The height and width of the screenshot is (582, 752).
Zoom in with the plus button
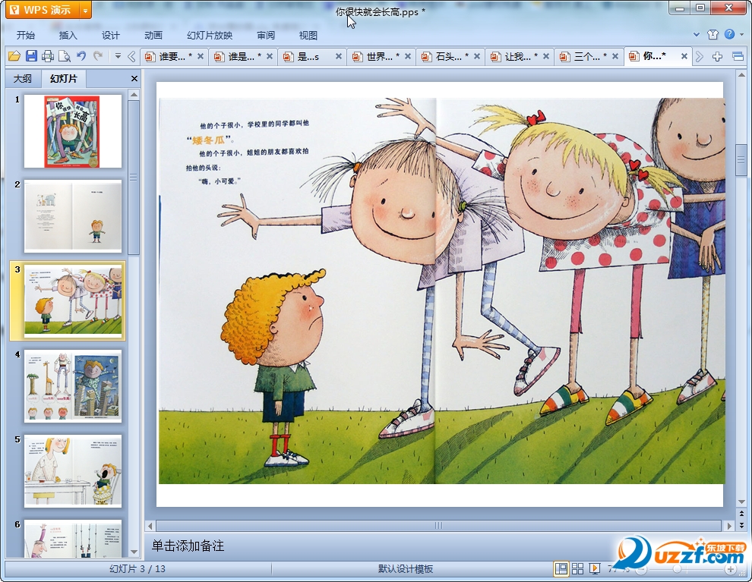pos(731,569)
